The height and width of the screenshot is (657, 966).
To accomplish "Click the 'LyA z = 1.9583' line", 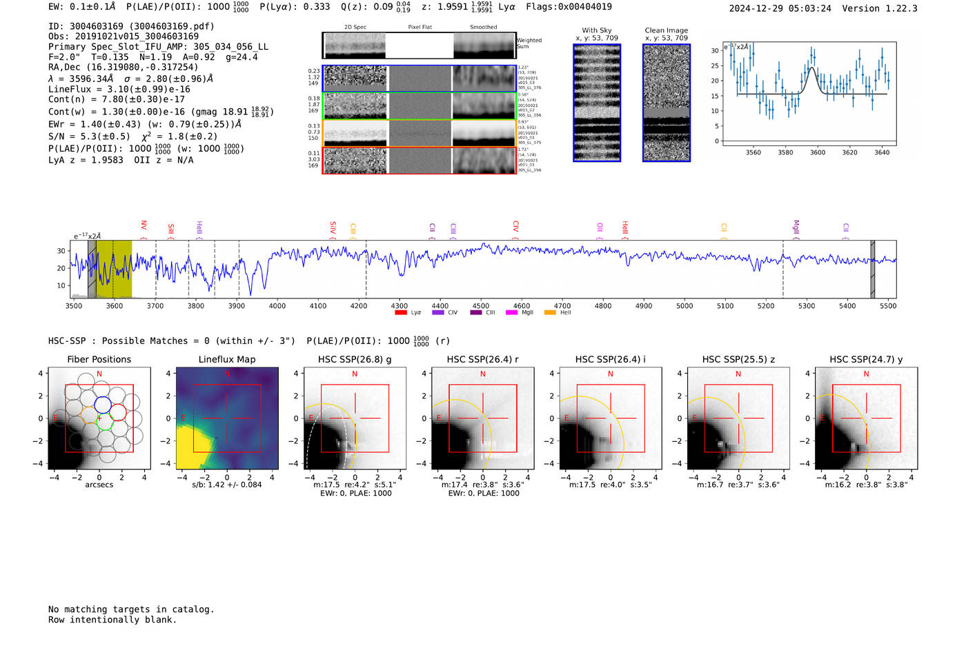I will [86, 160].
